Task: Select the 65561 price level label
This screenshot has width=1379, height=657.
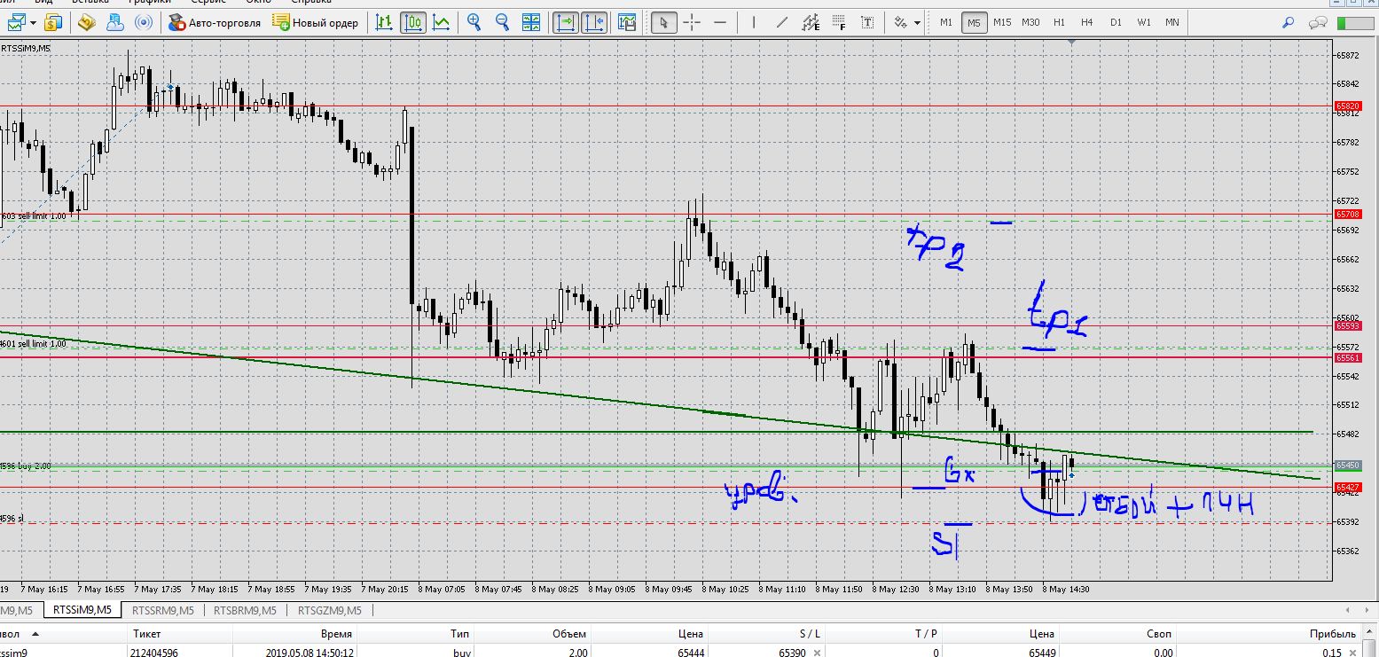Action: click(1347, 358)
